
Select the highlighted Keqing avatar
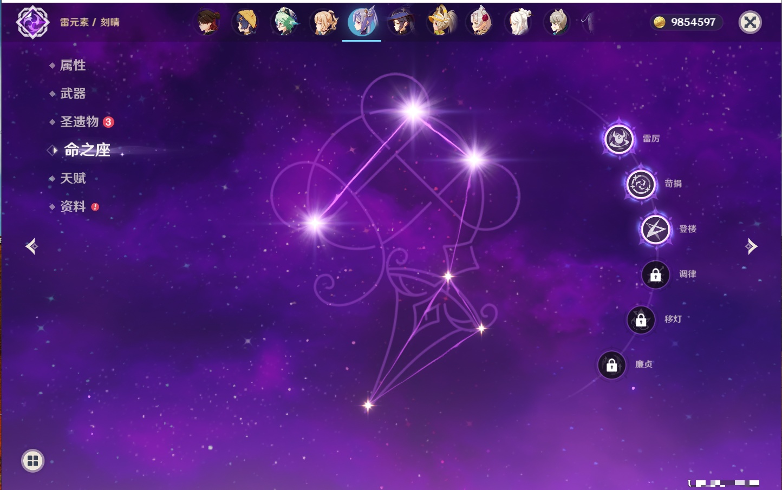pos(362,22)
